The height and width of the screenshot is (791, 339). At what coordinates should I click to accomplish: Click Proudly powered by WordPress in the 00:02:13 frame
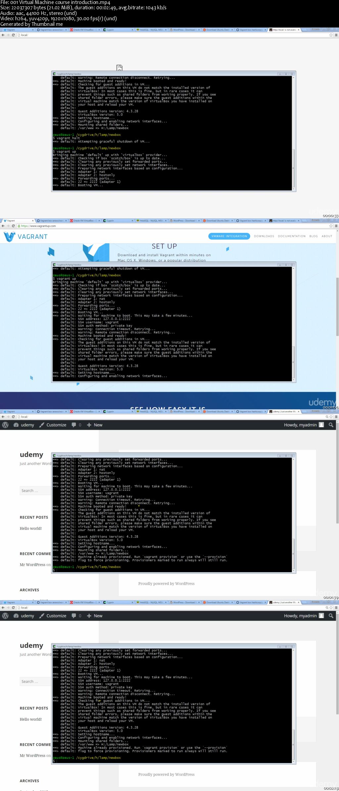(166, 774)
